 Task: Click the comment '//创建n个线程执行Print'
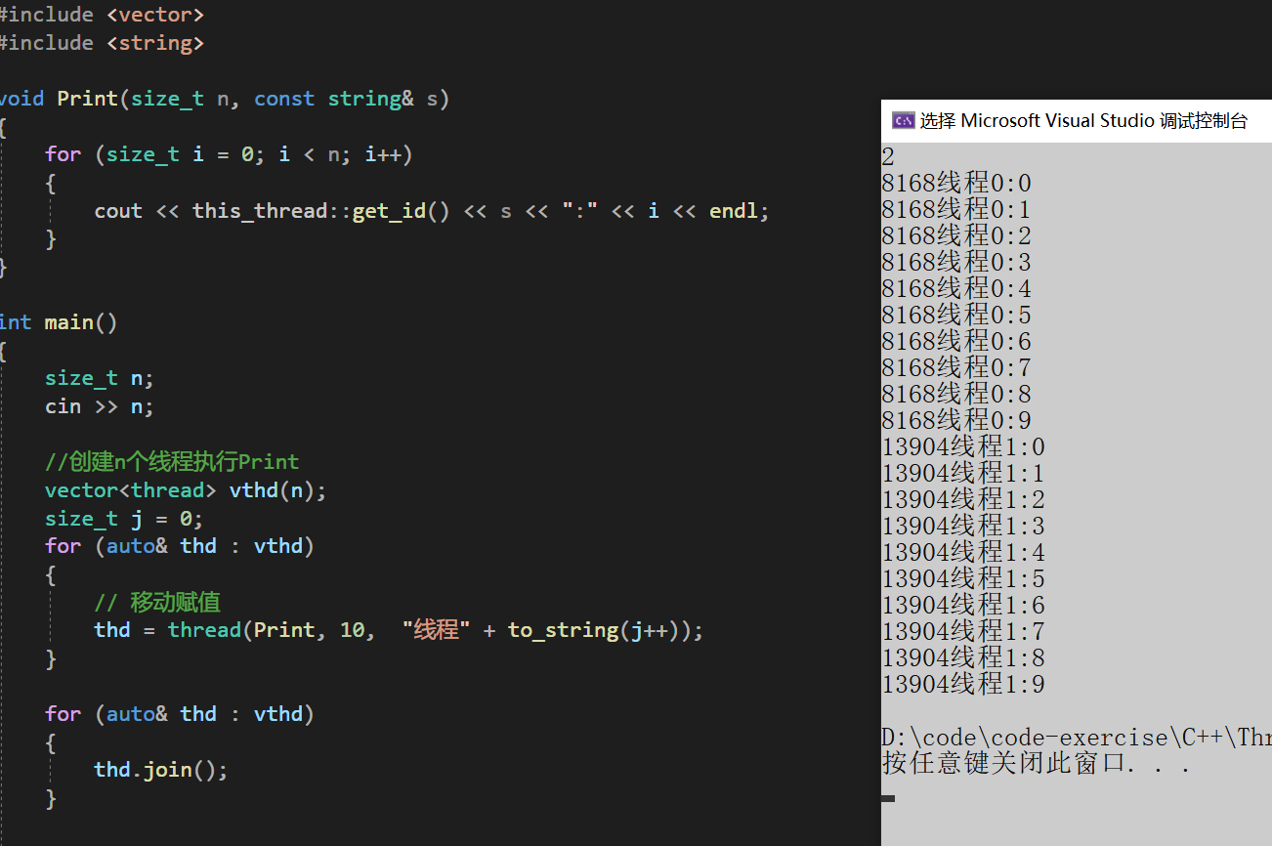tap(172, 461)
